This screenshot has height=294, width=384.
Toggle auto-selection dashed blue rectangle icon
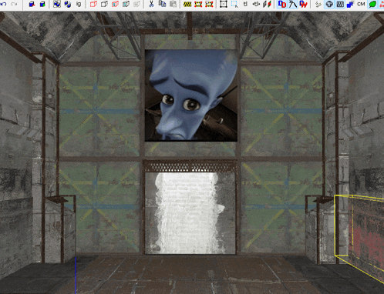point(234,4)
